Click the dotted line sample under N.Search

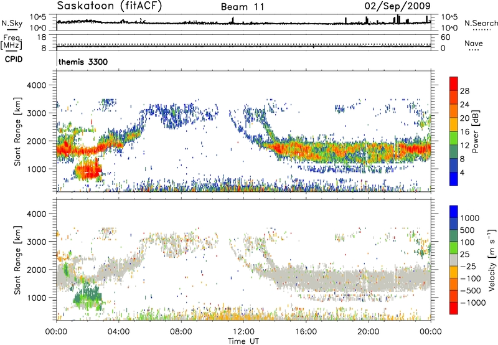(481, 30)
